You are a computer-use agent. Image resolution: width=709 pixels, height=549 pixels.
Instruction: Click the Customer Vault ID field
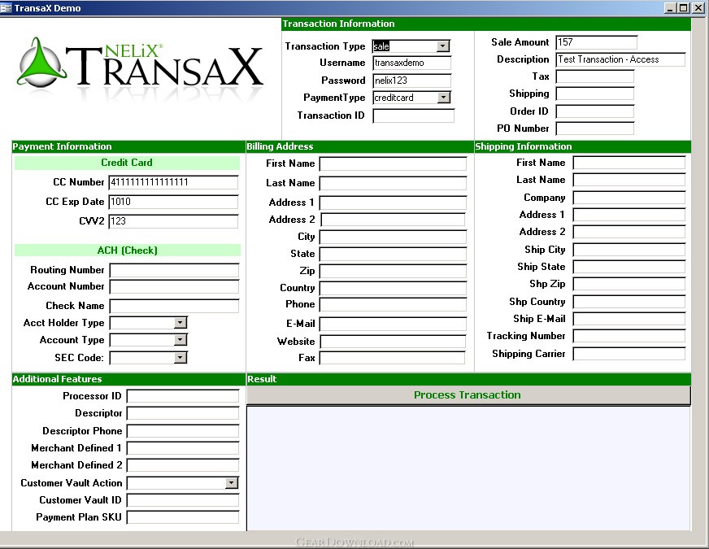(183, 501)
